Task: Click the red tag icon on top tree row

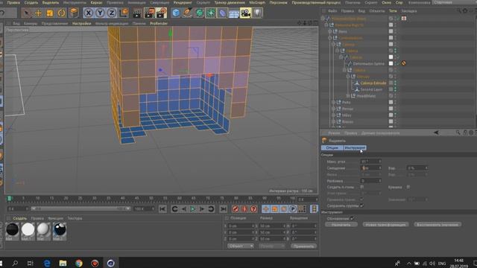Action: point(404,19)
